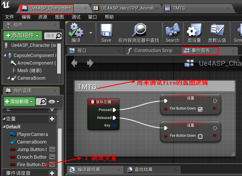Open the 视图 (View) menu
This screenshot has height=176, width=242.
(x=59, y=17)
